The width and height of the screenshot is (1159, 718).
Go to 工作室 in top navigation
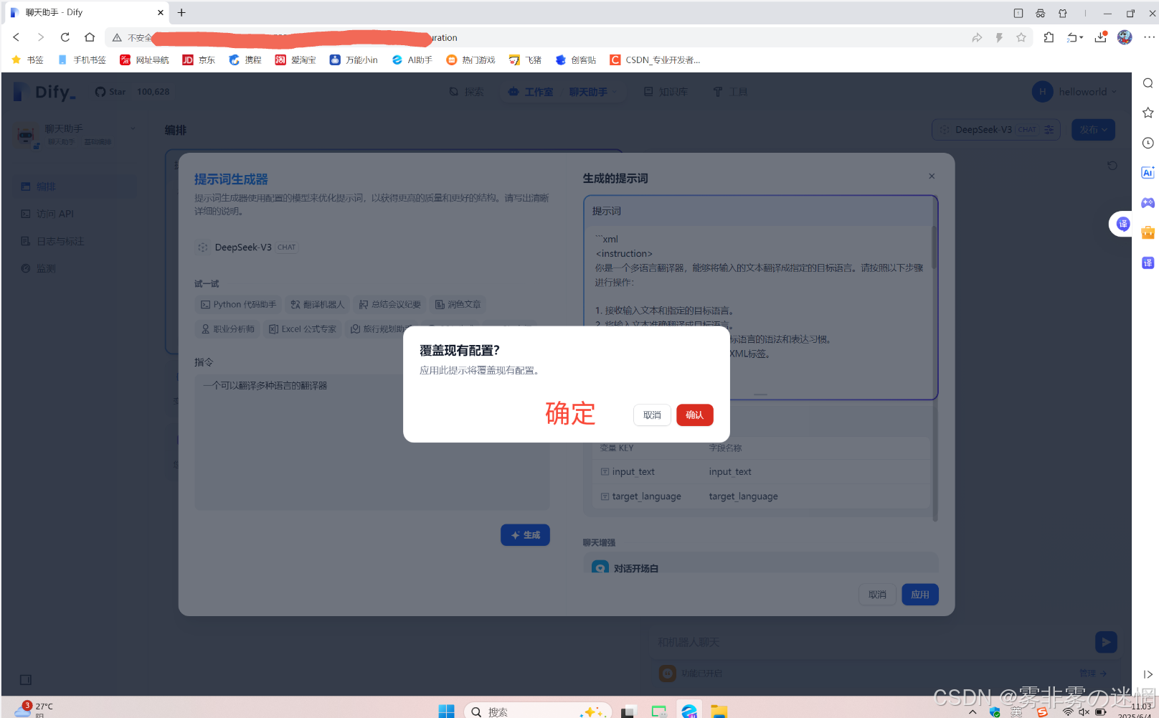tap(531, 92)
